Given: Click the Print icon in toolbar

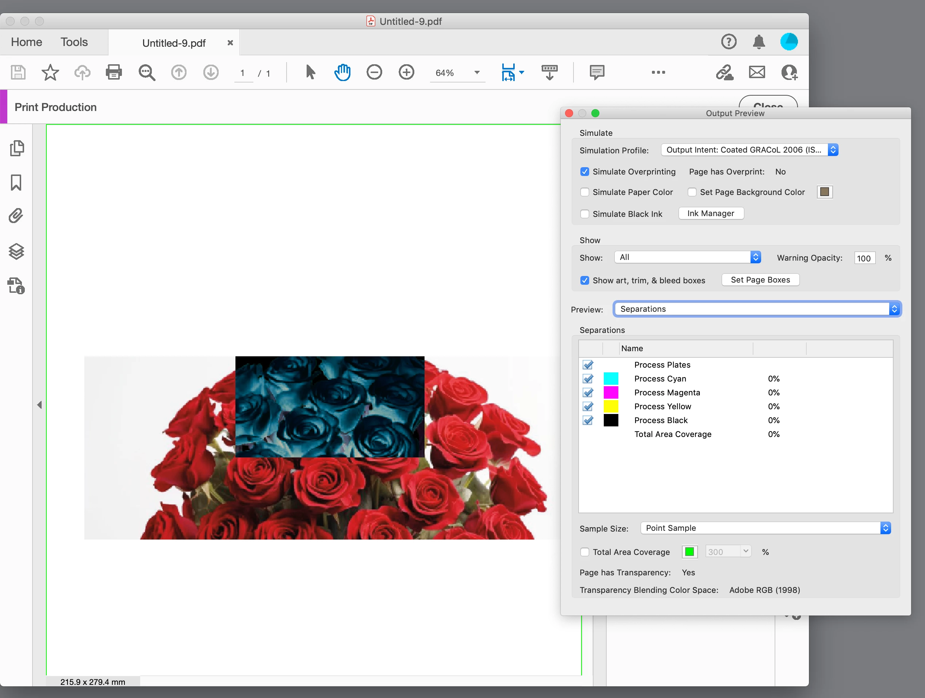Looking at the screenshot, I should pos(114,72).
